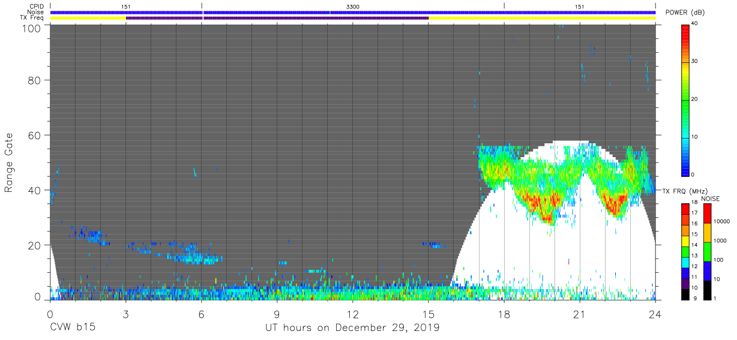The image size is (737, 340).
Task: Click the 14 tick on TX FRQ legend
Action: pyautogui.click(x=695, y=245)
